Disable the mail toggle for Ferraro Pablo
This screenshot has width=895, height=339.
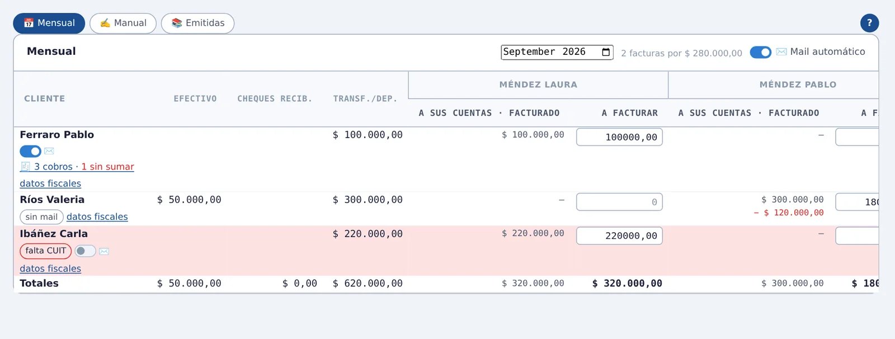(30, 151)
